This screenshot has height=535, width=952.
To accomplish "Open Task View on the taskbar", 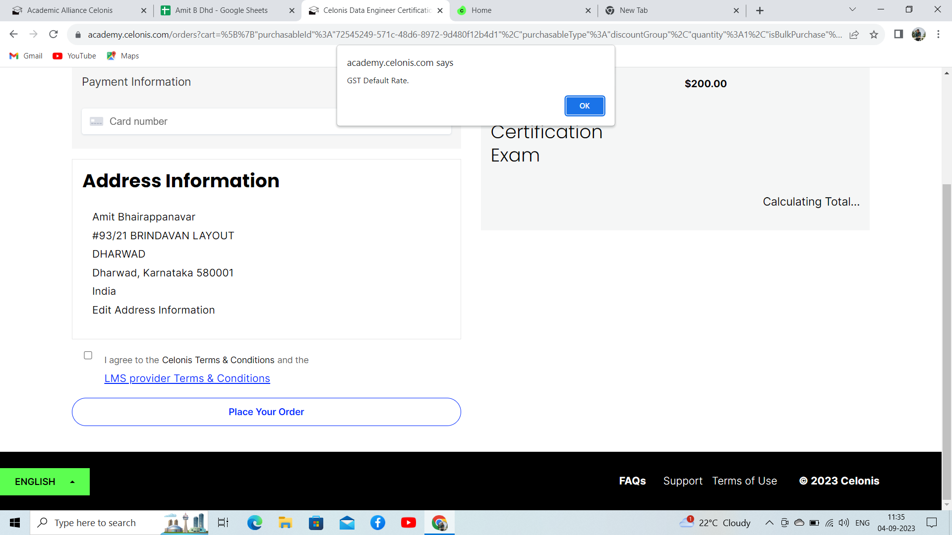I will coord(223,523).
